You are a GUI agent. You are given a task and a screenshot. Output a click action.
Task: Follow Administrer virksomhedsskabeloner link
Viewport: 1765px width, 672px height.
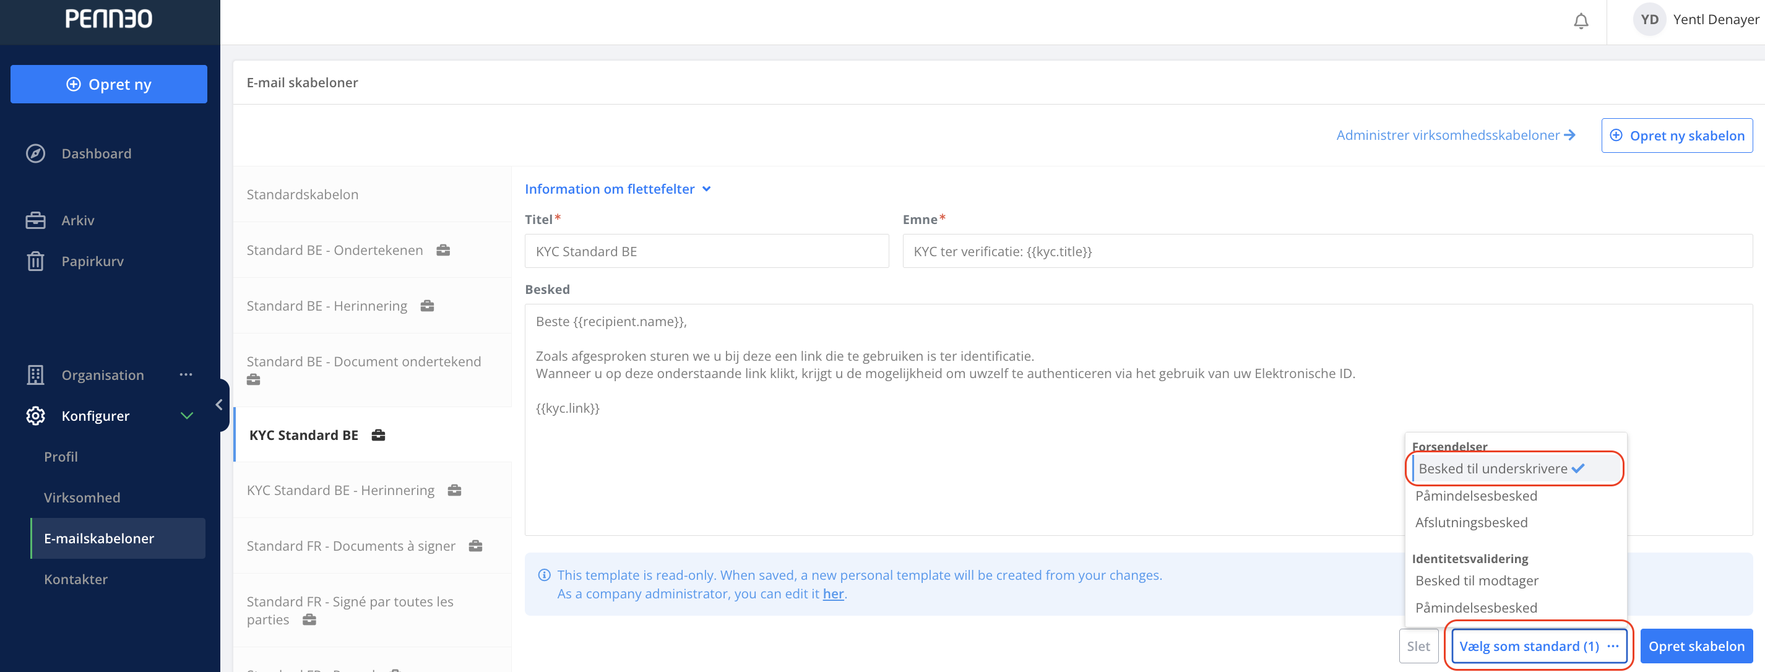point(1456,135)
